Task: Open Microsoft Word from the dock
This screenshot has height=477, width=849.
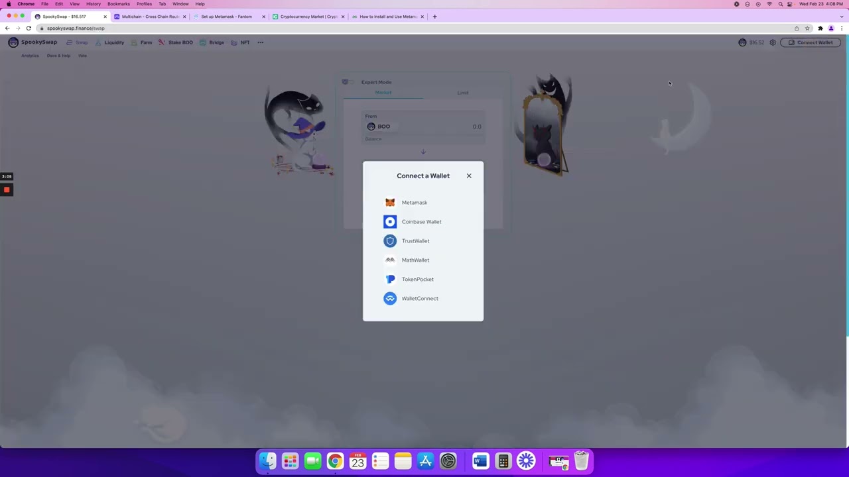Action: [x=480, y=461]
